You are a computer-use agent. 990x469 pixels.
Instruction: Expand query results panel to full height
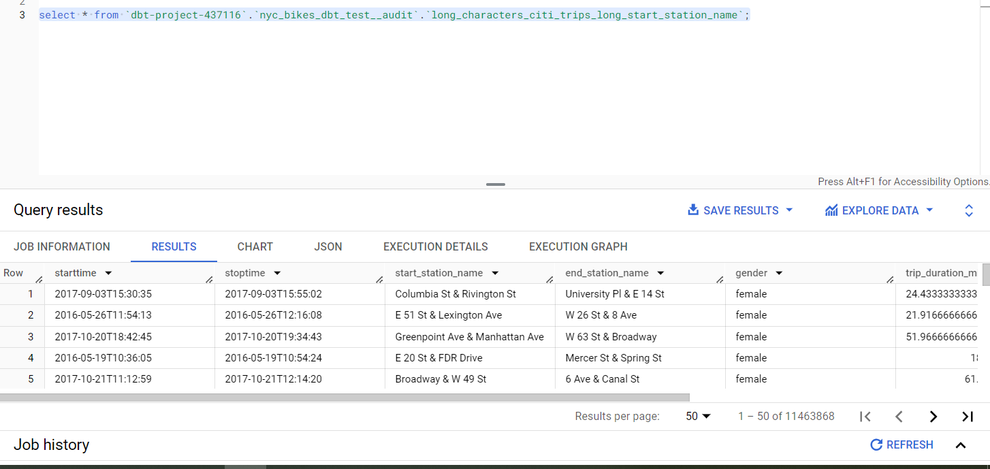969,210
